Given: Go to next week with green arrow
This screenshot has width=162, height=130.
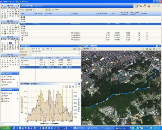Looking at the screenshot, I should coord(50,10).
